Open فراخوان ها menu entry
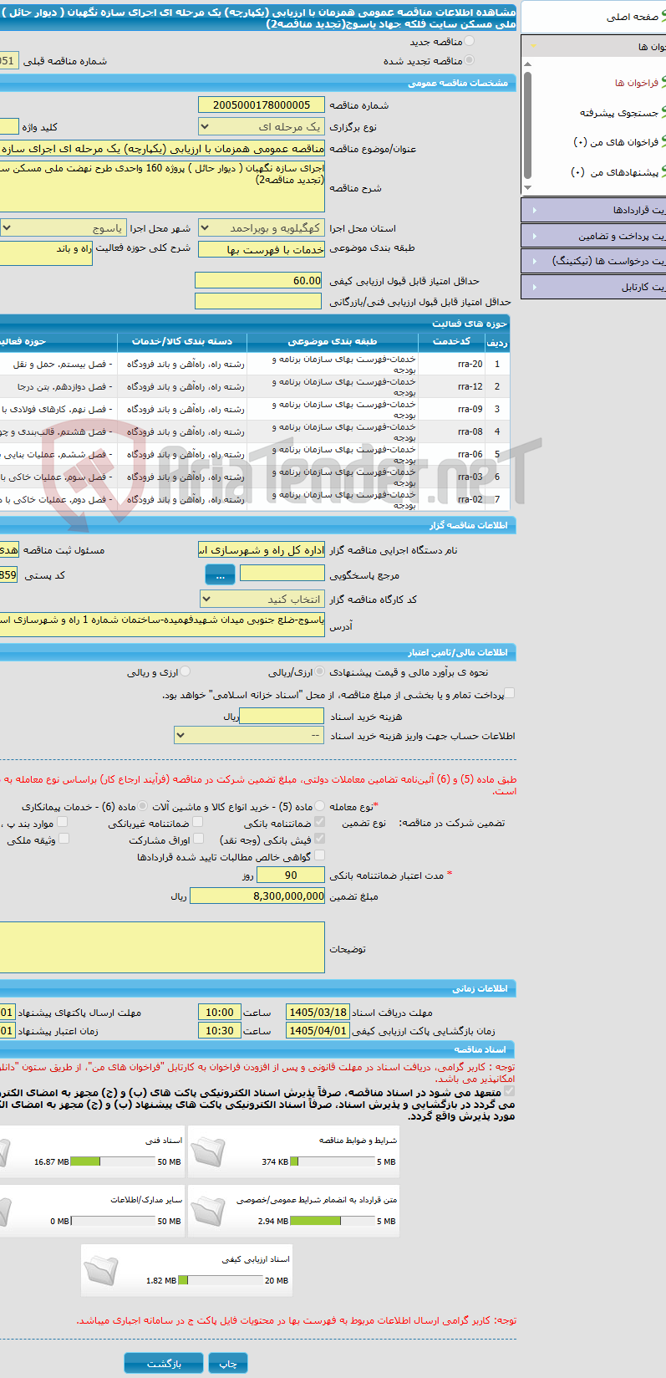The height and width of the screenshot is (1378, 666). click(636, 83)
